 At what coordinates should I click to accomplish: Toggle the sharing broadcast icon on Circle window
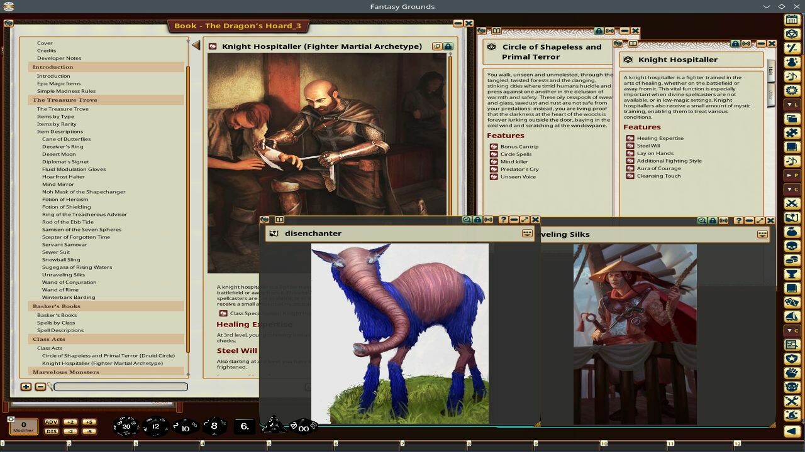click(609, 30)
